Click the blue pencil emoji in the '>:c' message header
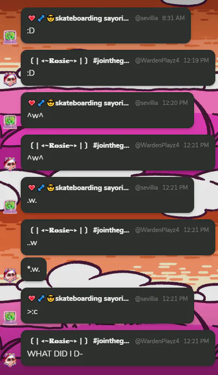 [41, 299]
